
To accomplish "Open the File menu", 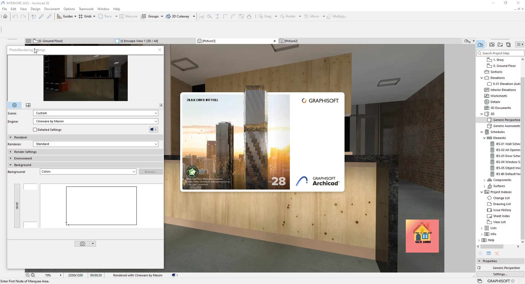I will (x=4, y=9).
